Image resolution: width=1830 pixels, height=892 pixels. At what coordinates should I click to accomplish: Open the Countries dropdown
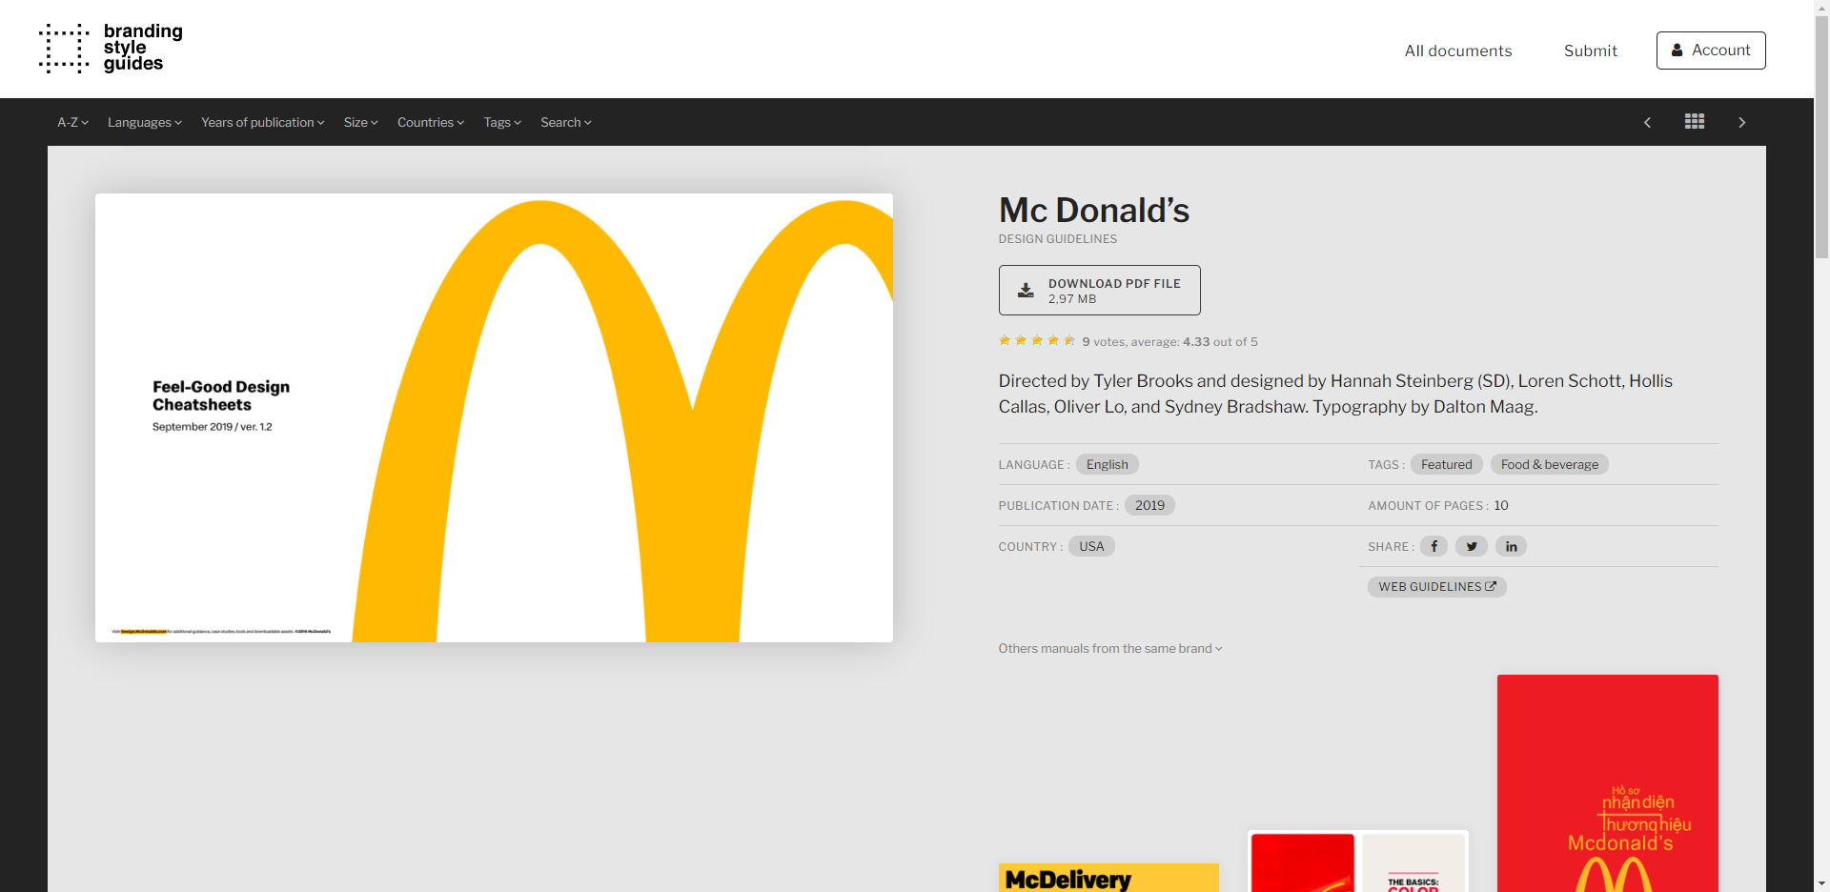(430, 122)
